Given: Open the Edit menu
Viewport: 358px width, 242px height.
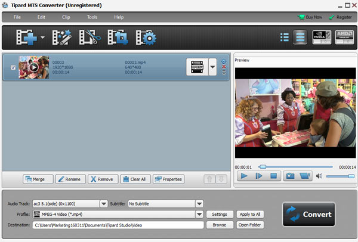Looking at the screenshot, I should (x=41, y=17).
